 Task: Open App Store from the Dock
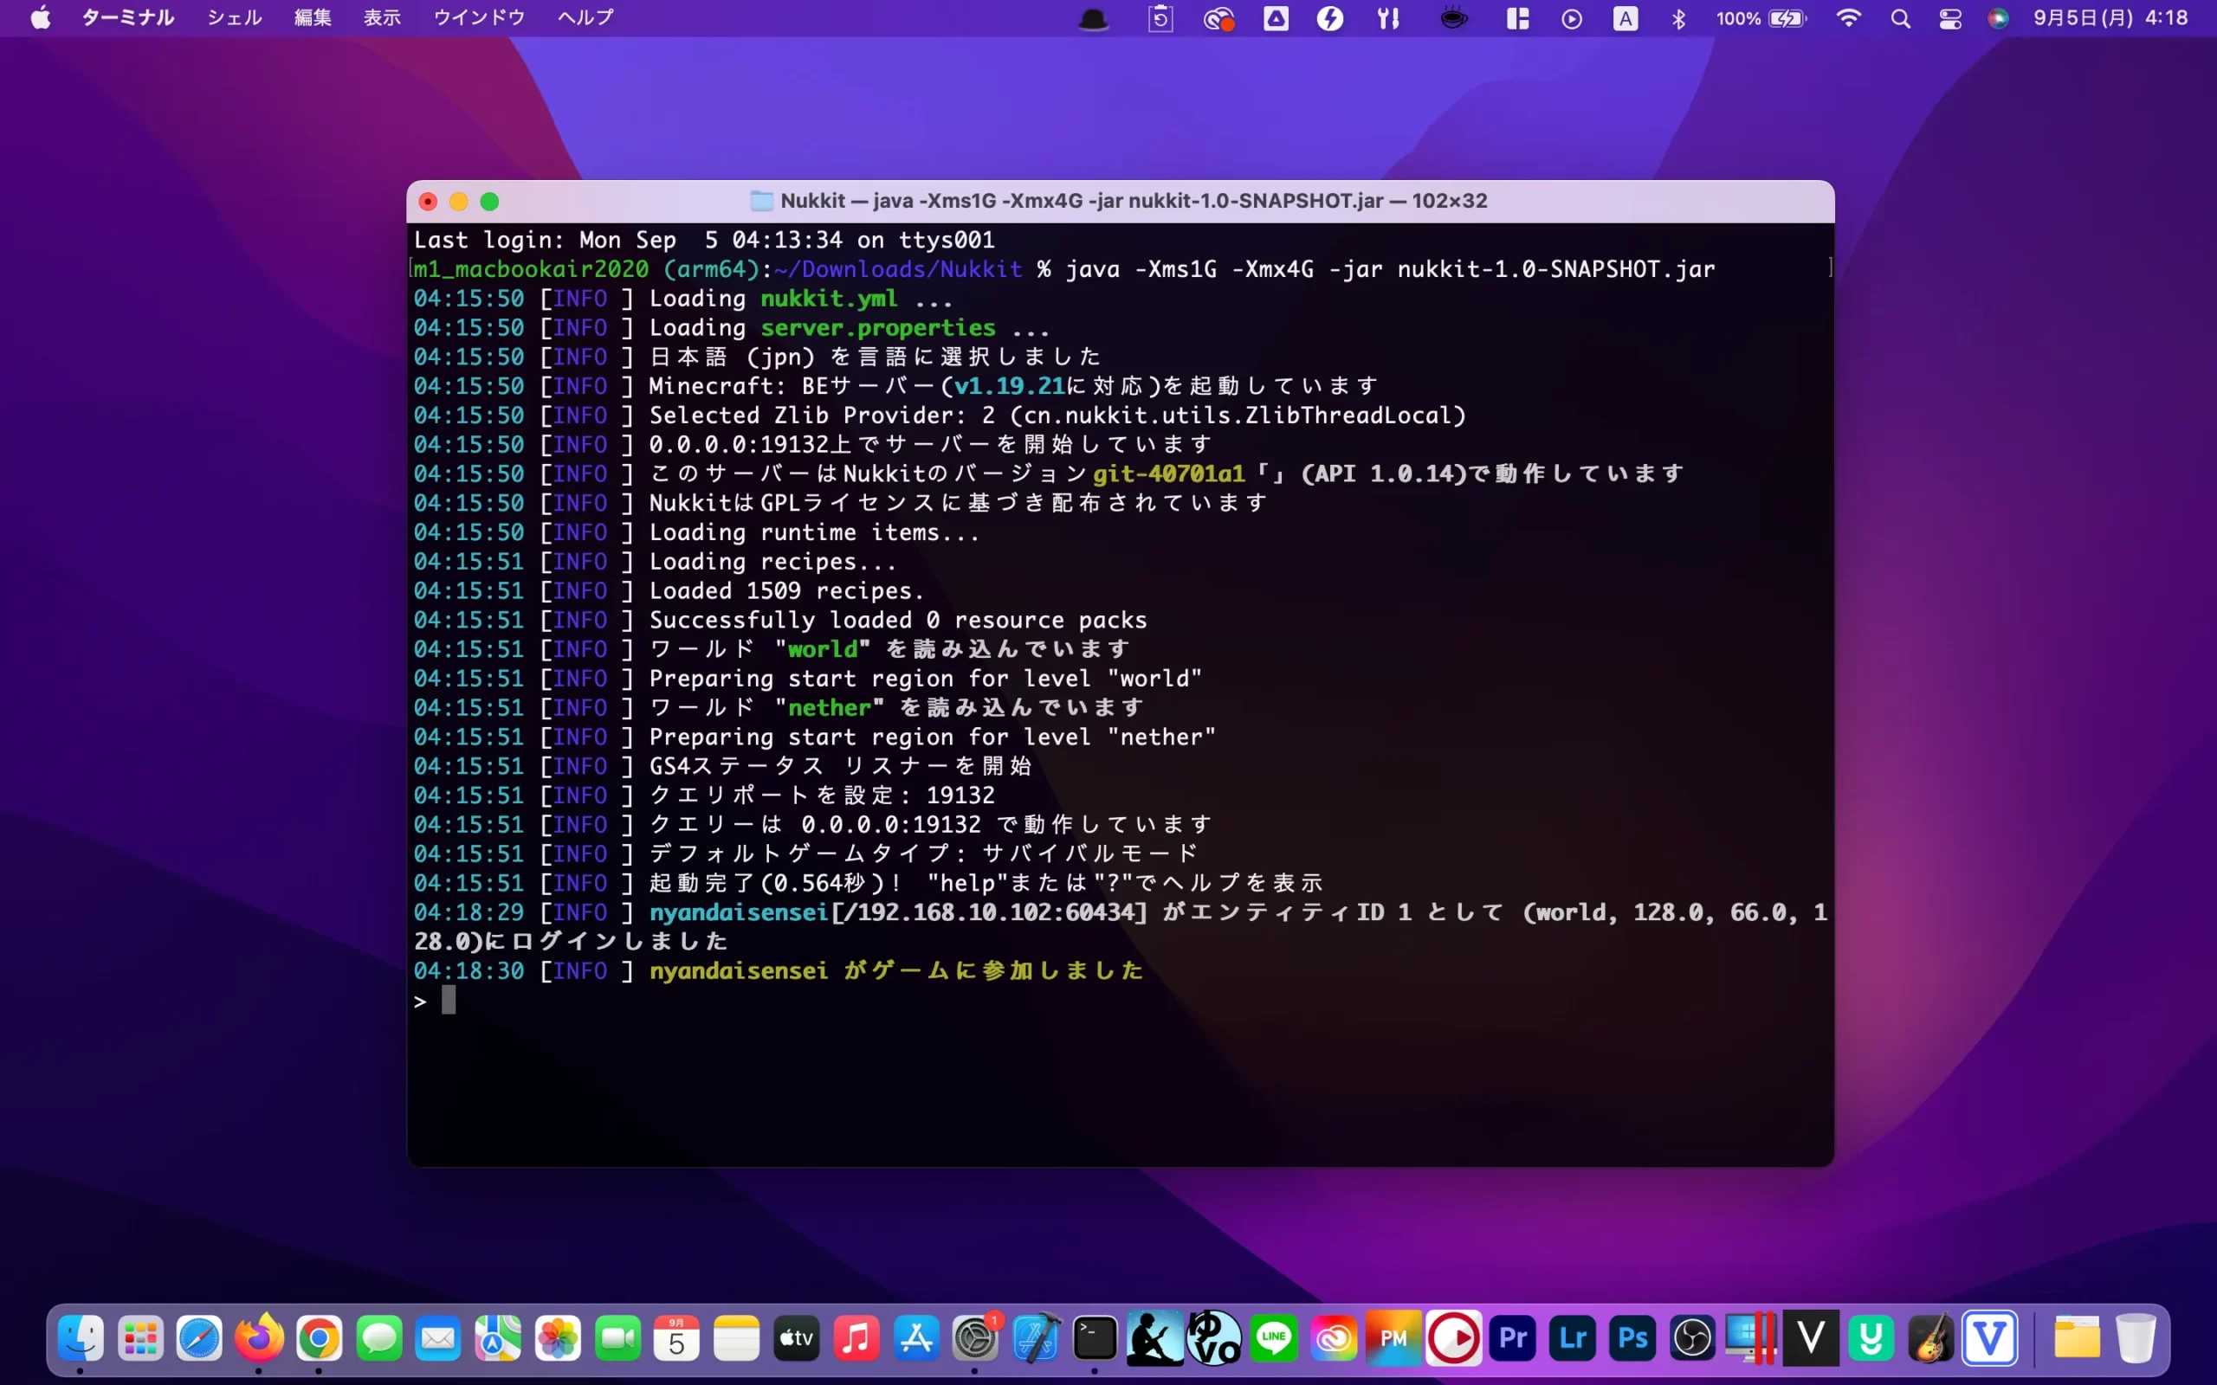click(x=916, y=1338)
